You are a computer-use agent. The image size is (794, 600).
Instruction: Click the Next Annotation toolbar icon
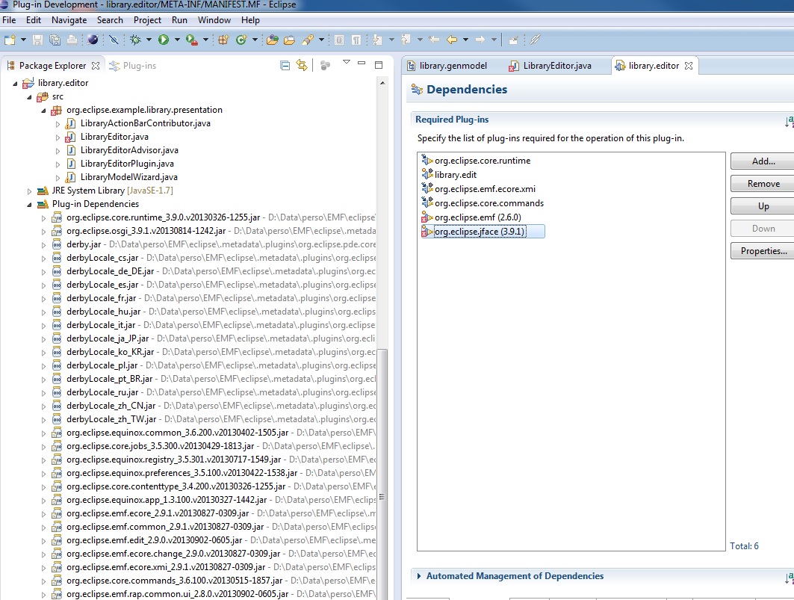(377, 40)
